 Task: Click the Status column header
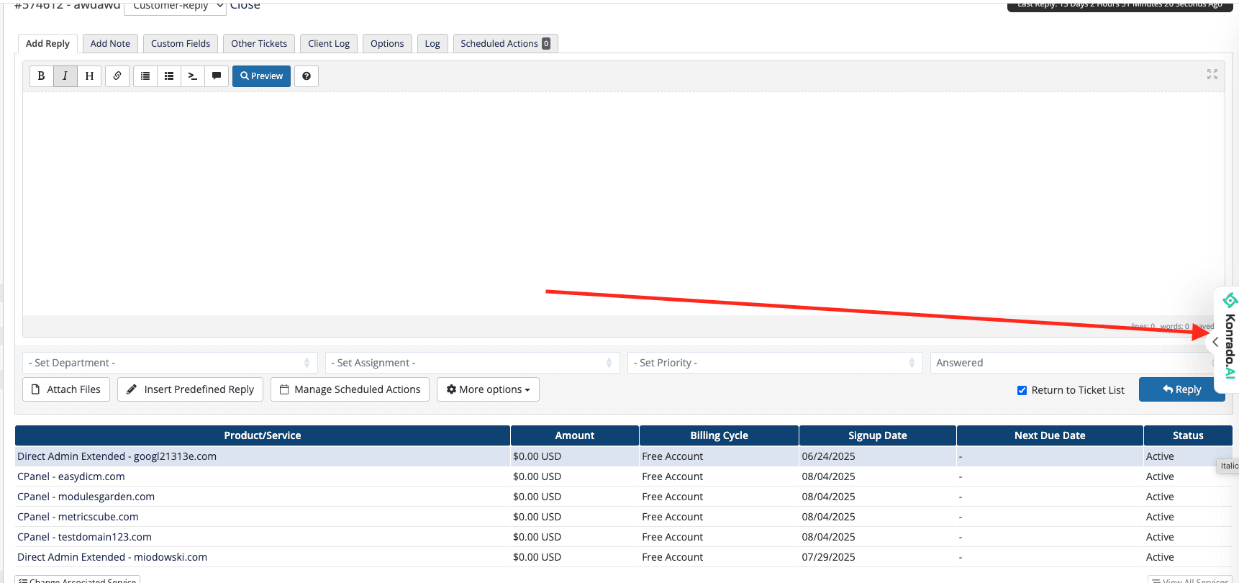(1188, 435)
